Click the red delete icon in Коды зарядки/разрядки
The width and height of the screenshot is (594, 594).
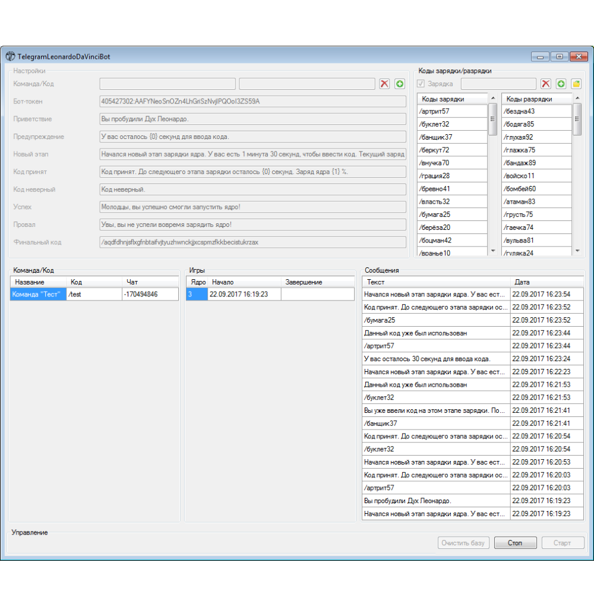pos(545,84)
